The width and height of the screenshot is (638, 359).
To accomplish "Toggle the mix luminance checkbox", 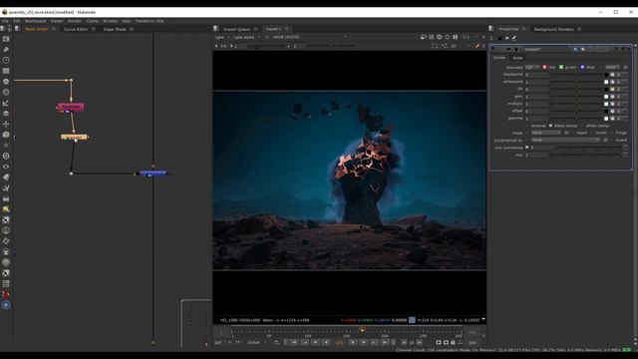I will tap(527, 148).
